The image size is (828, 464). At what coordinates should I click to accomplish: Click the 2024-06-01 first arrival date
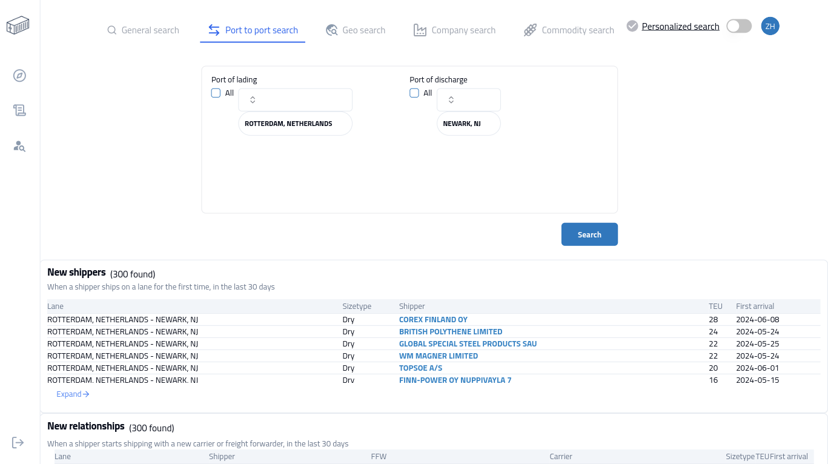click(x=758, y=368)
